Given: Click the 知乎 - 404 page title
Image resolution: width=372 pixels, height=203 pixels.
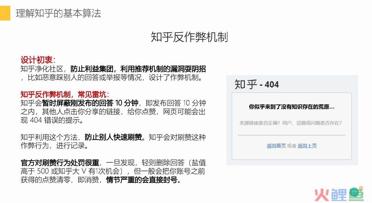Looking at the screenshot, I should (257, 84).
